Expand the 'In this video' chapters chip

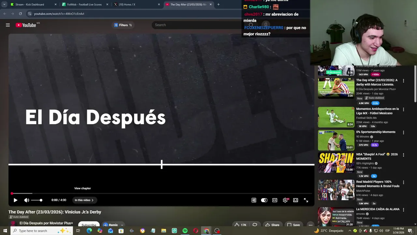[84, 200]
